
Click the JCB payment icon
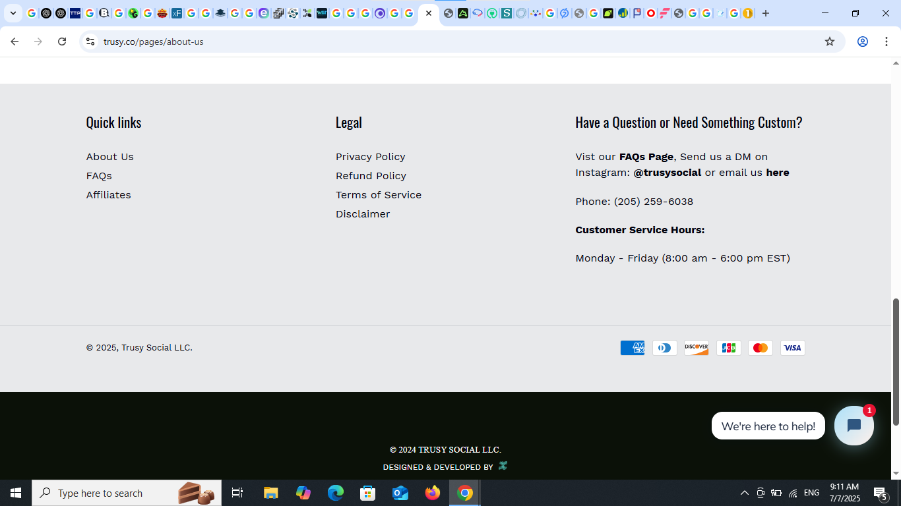[x=728, y=348]
